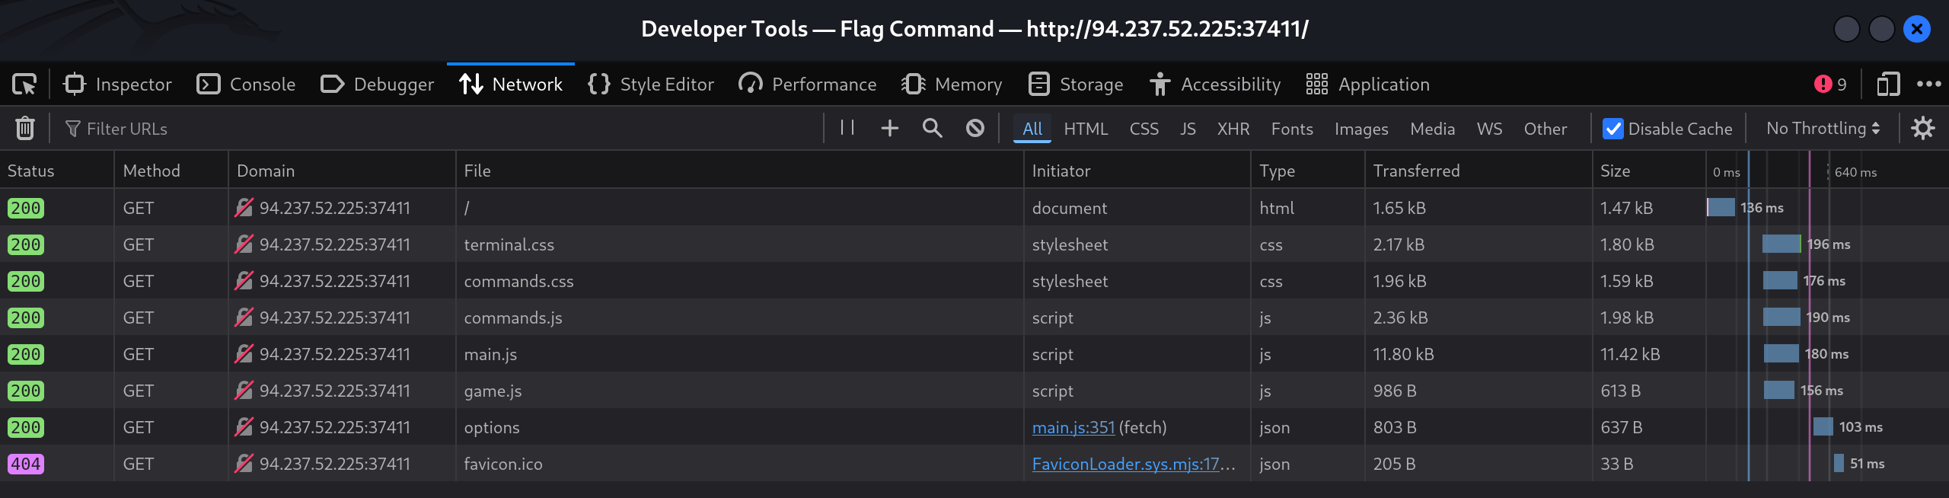Focus the Filter URLs input field

[x=442, y=129]
